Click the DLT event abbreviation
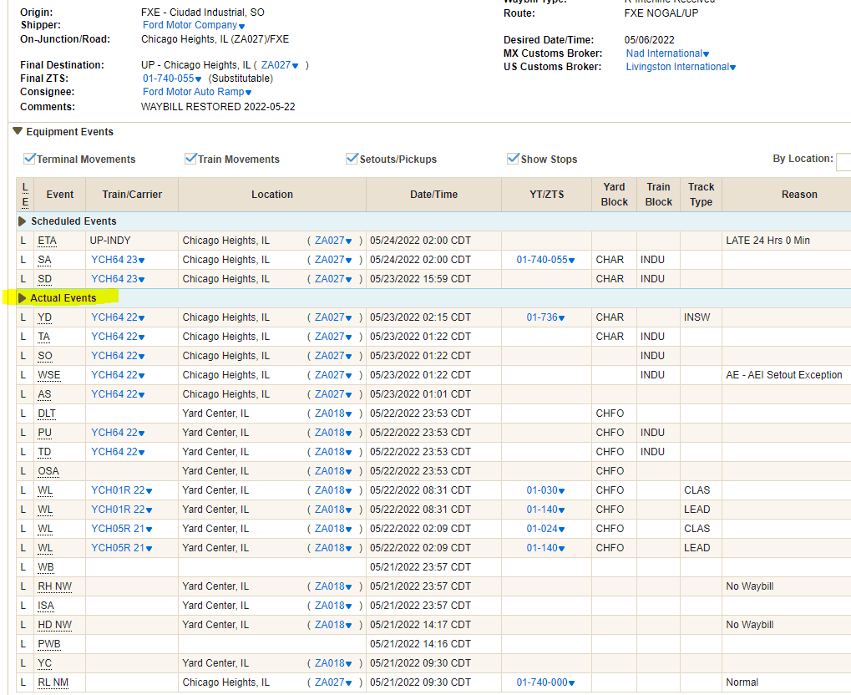851x695 pixels. (x=47, y=413)
